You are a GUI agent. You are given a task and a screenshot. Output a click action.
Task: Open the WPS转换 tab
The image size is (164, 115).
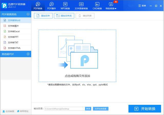coord(65,6)
